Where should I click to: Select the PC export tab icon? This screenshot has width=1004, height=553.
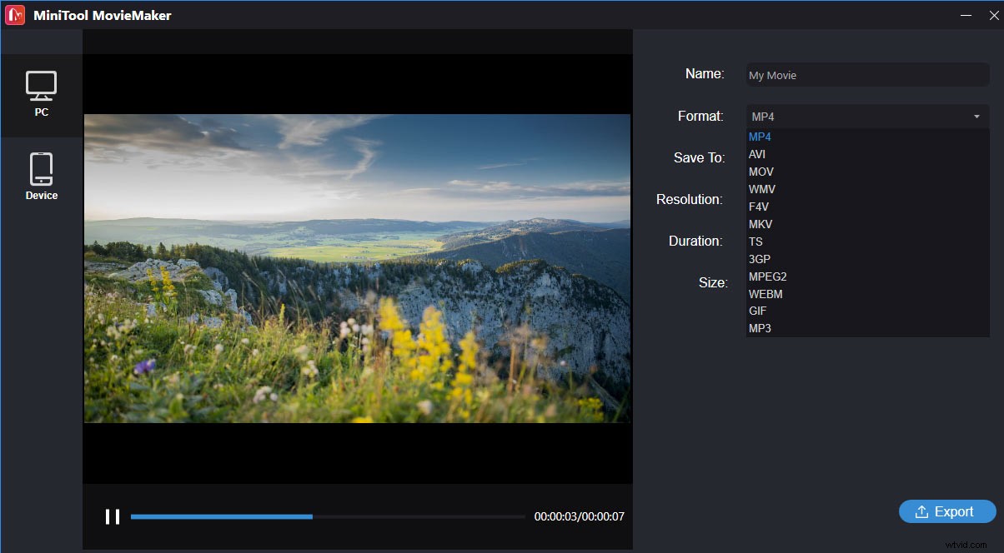click(41, 87)
